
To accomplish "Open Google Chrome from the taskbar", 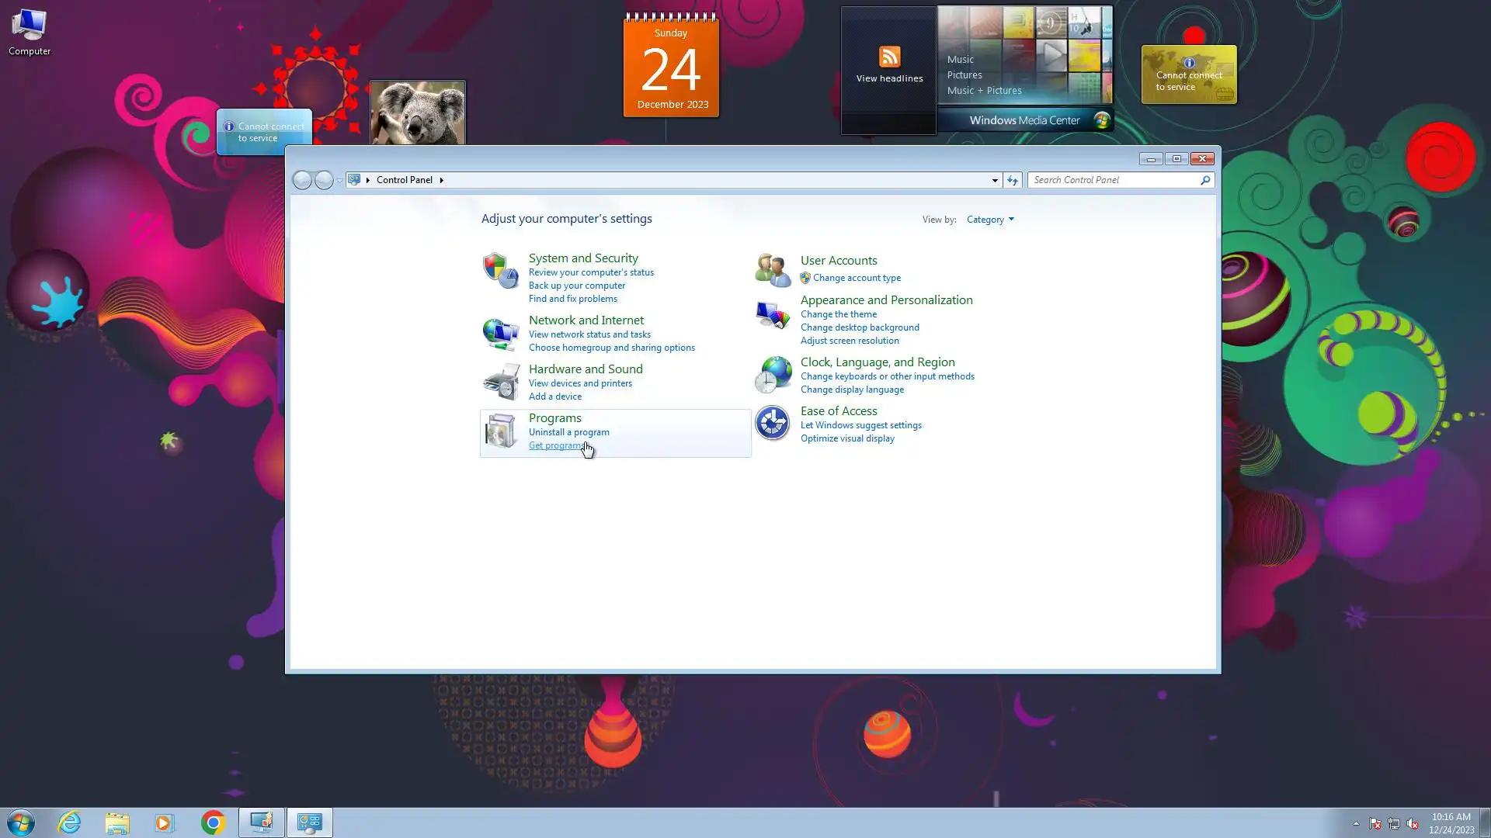I will pos(213,822).
